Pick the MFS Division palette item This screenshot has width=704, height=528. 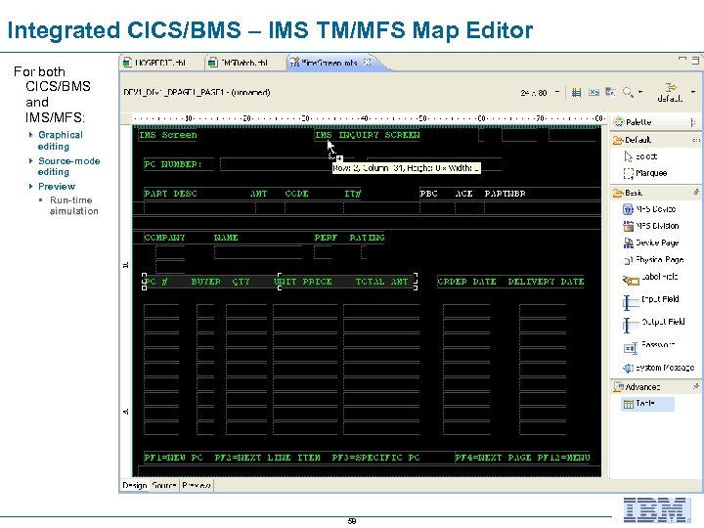651,226
